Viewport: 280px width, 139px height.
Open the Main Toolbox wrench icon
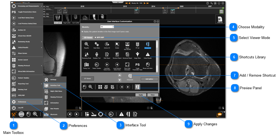14,114
